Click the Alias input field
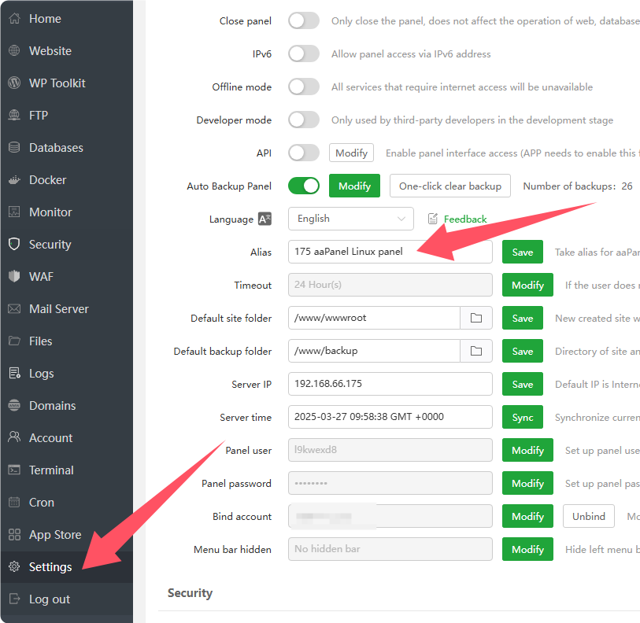640x623 pixels. point(390,252)
